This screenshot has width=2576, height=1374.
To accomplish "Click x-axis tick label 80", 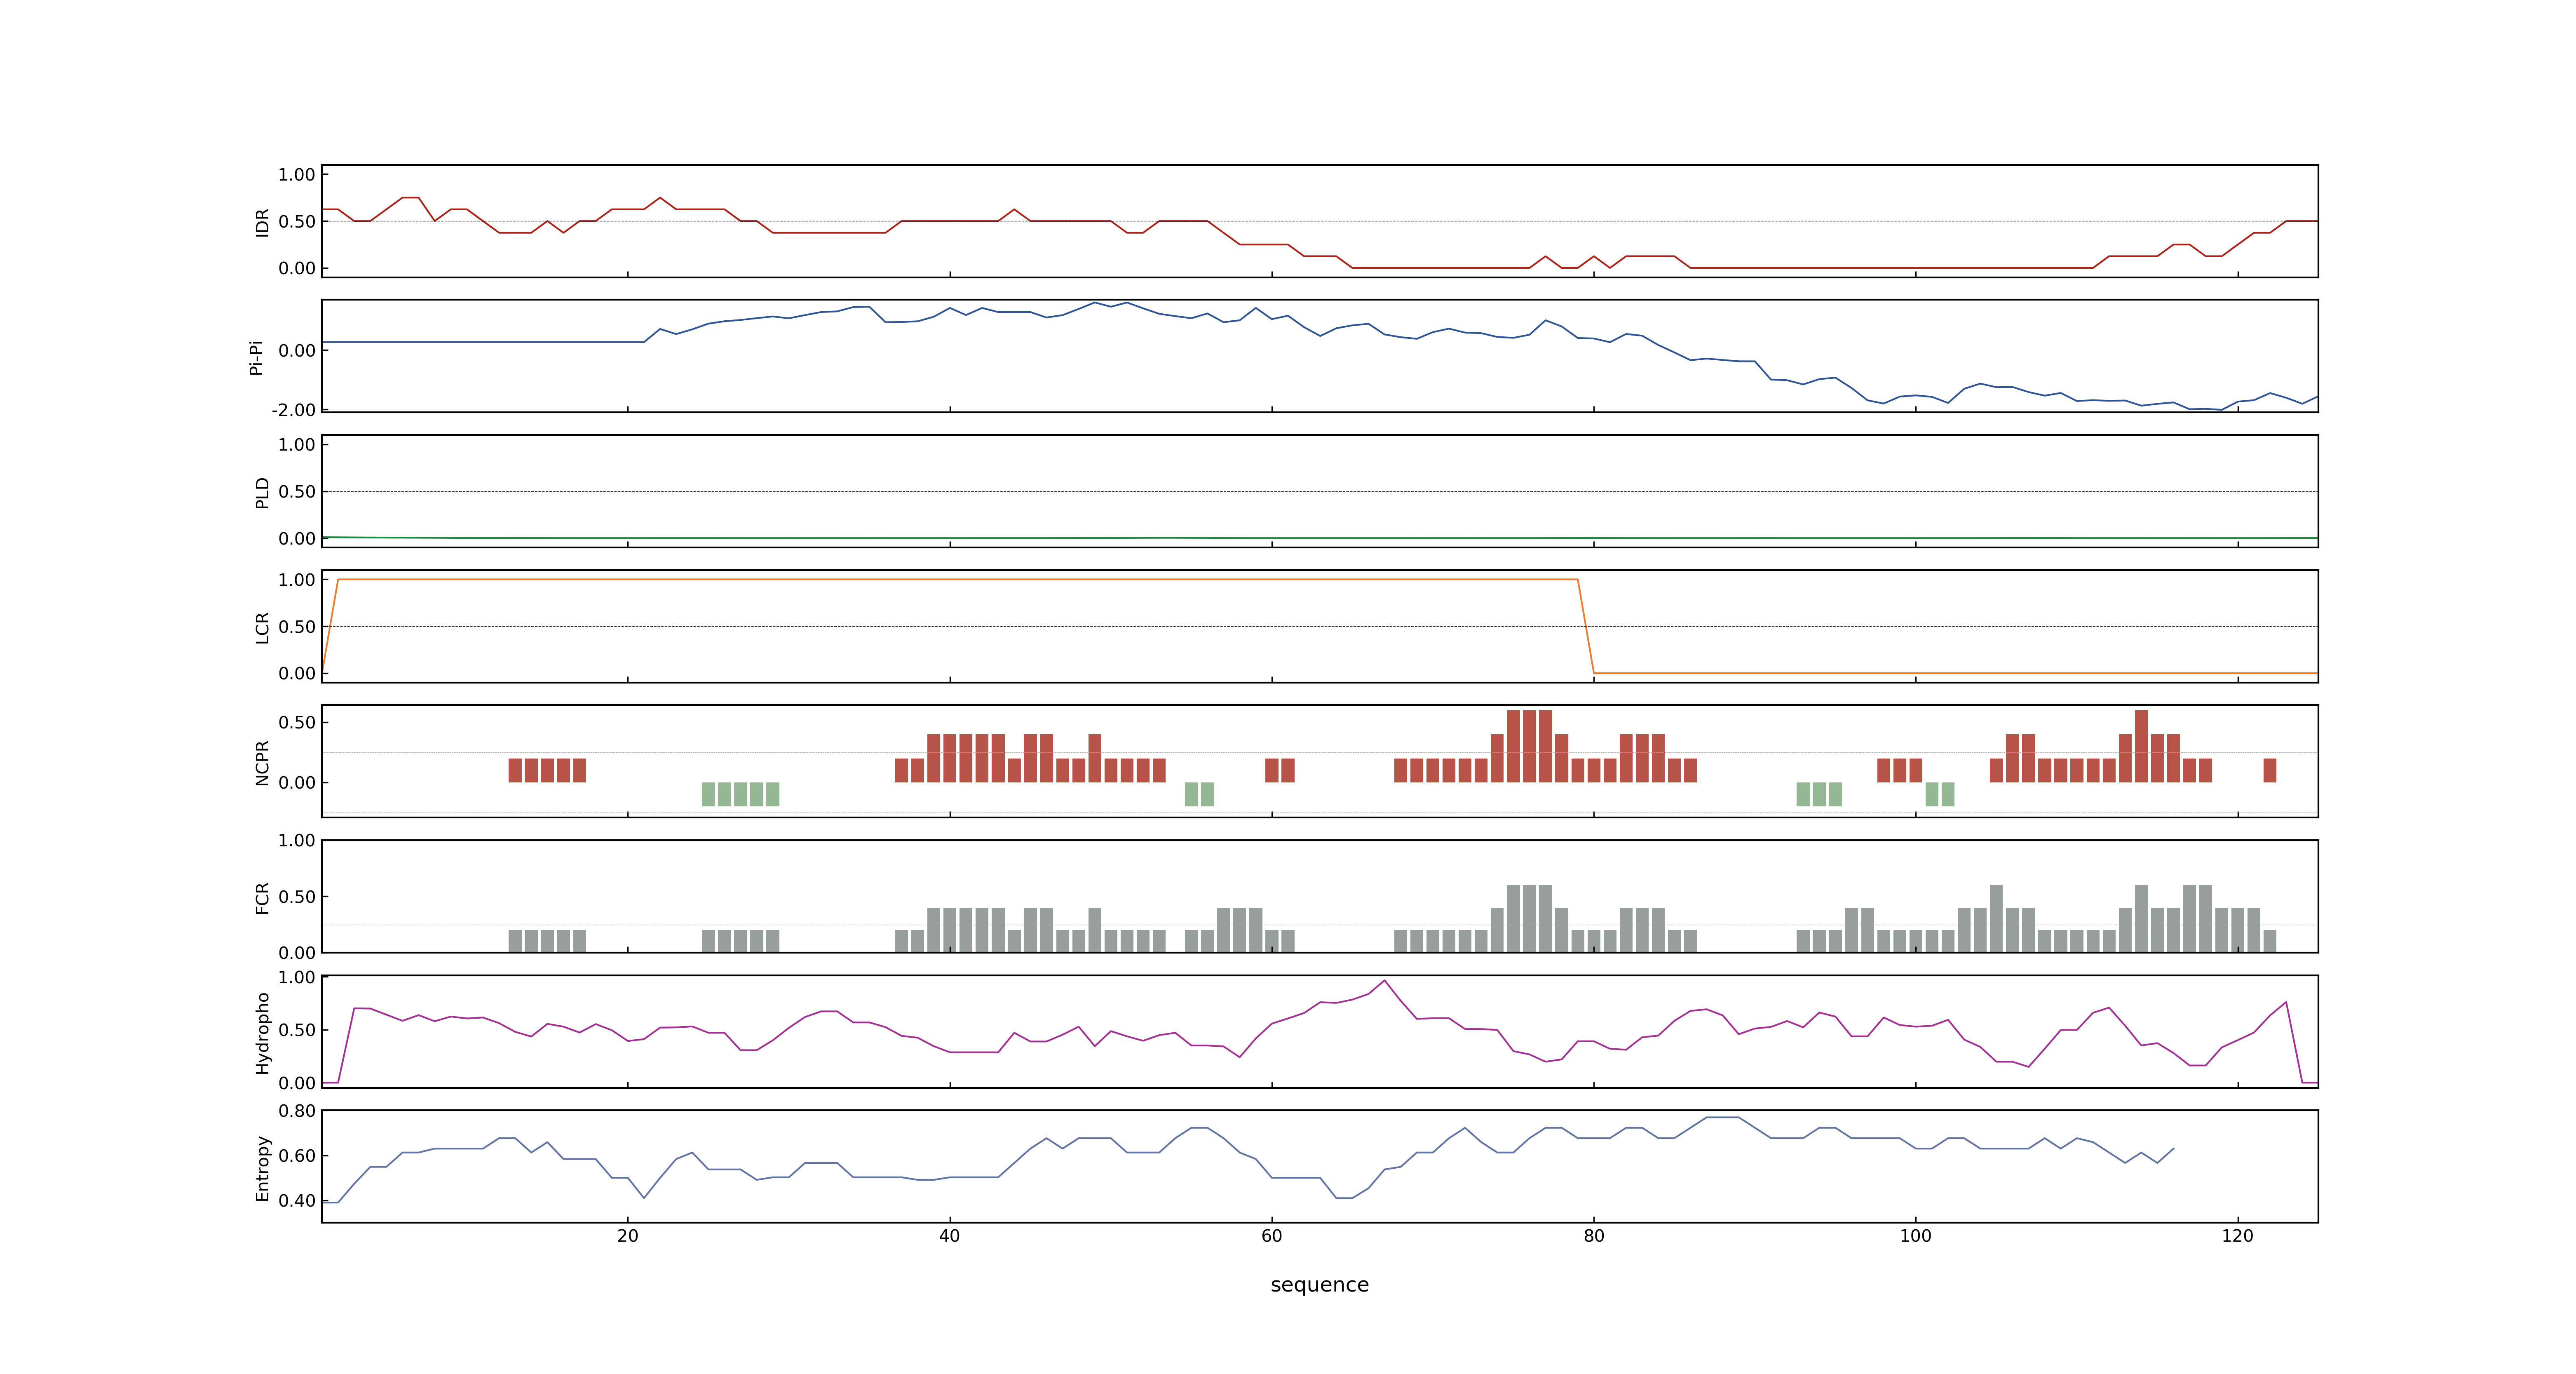I will [1594, 1235].
